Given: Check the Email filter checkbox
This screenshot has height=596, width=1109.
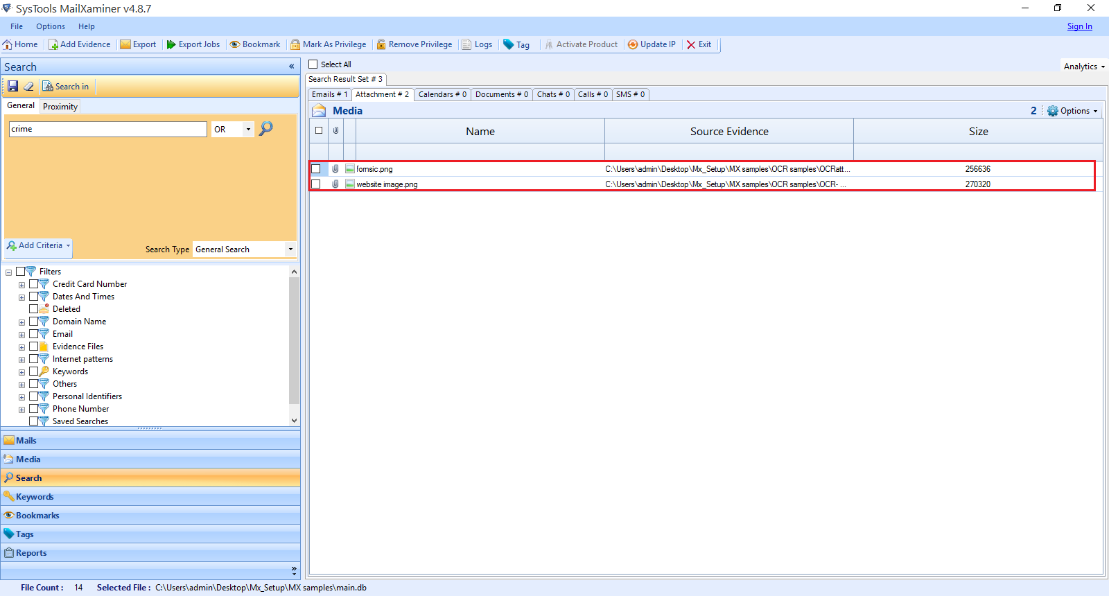Looking at the screenshot, I should pos(34,334).
